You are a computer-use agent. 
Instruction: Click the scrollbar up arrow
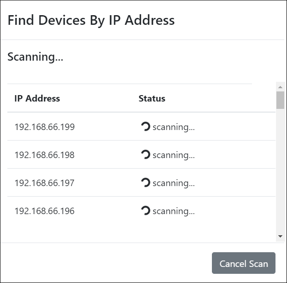click(x=280, y=87)
